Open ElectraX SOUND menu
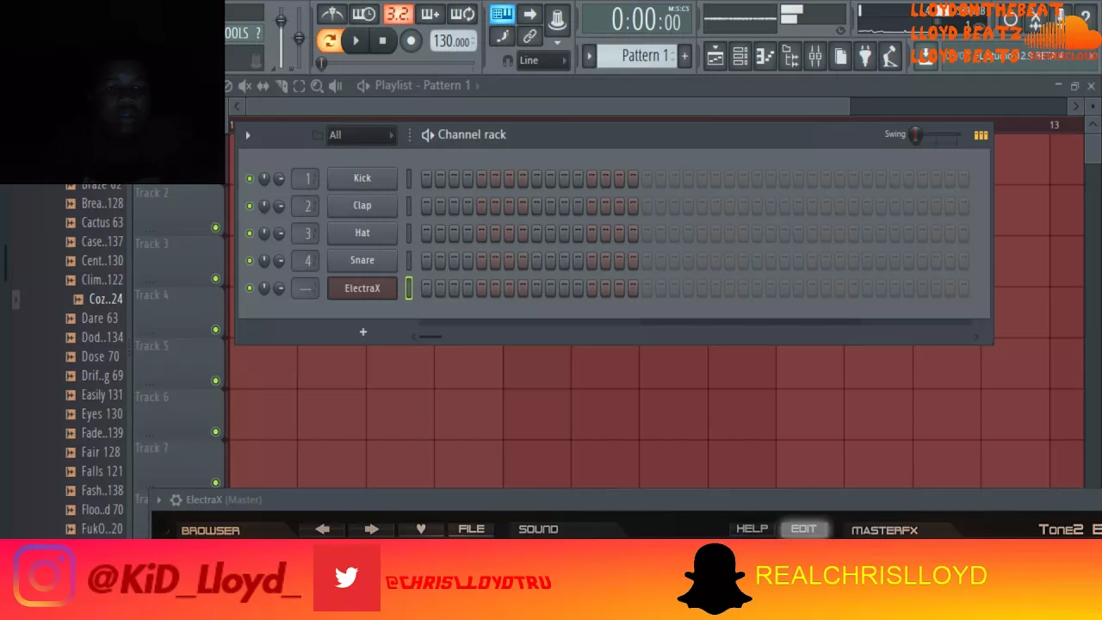This screenshot has width=1102, height=620. pos(538,530)
